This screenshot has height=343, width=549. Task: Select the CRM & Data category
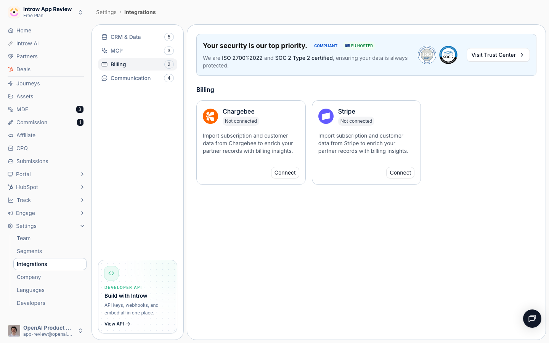coord(138,37)
